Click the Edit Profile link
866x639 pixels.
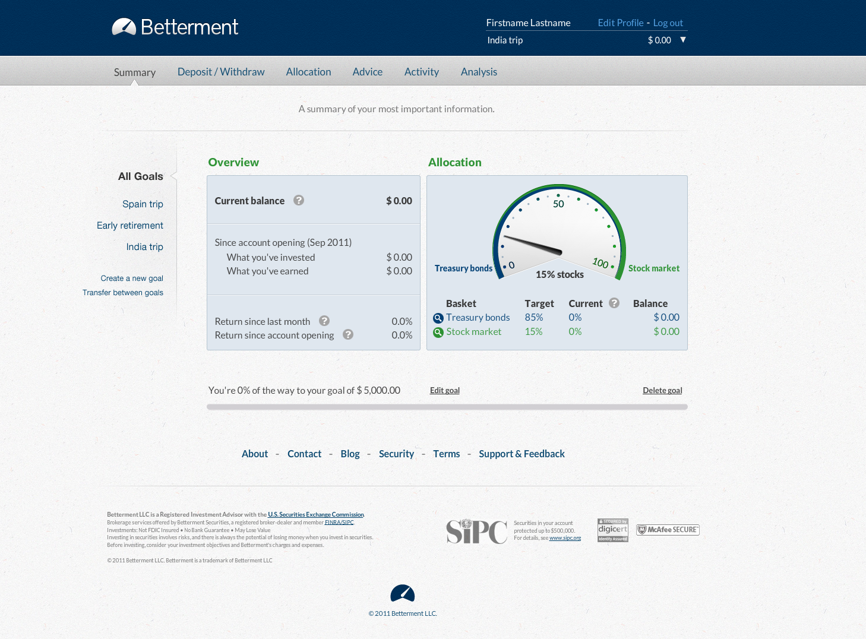pos(621,23)
